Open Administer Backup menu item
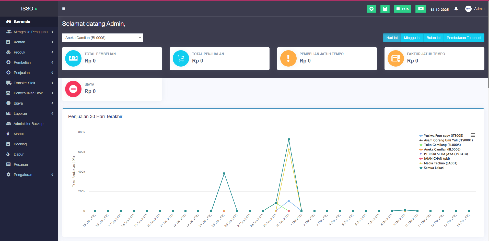 (28, 124)
